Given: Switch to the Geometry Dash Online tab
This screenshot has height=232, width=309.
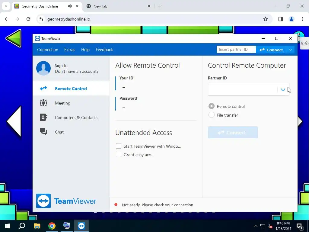Looking at the screenshot, I should pyautogui.click(x=40, y=6).
